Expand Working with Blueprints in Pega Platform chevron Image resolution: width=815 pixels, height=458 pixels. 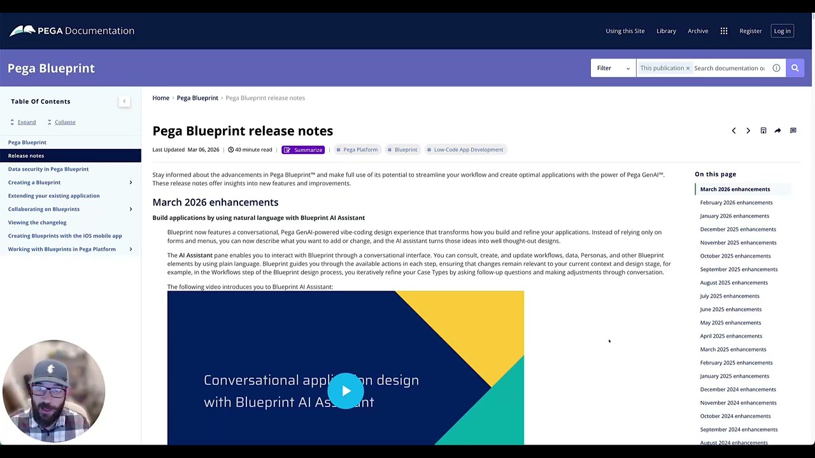[x=131, y=249]
